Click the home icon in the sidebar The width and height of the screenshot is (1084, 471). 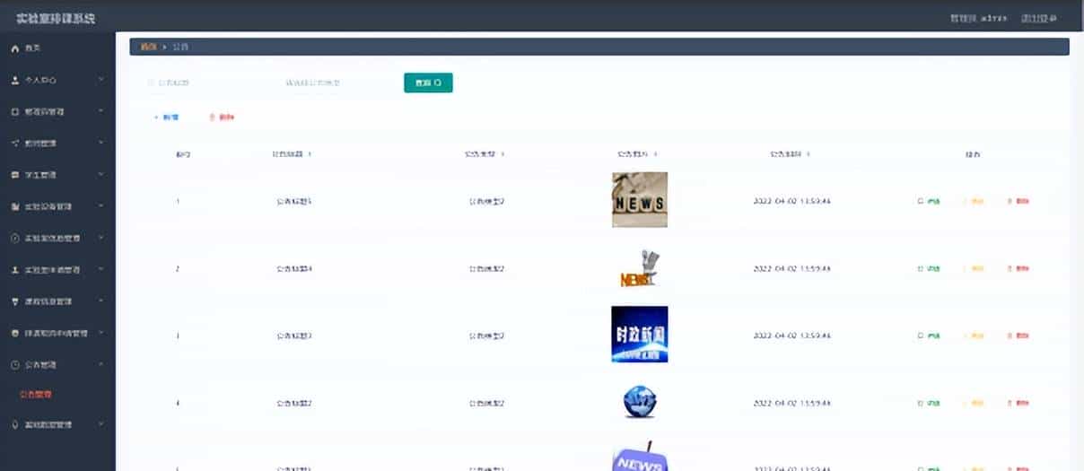click(x=14, y=48)
